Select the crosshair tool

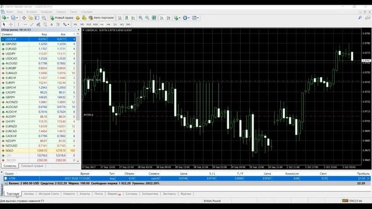(11, 24)
